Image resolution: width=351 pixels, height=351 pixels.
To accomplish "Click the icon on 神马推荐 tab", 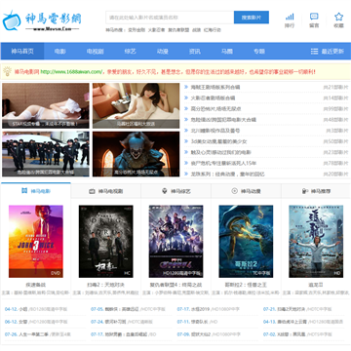I will pyautogui.click(x=305, y=191).
